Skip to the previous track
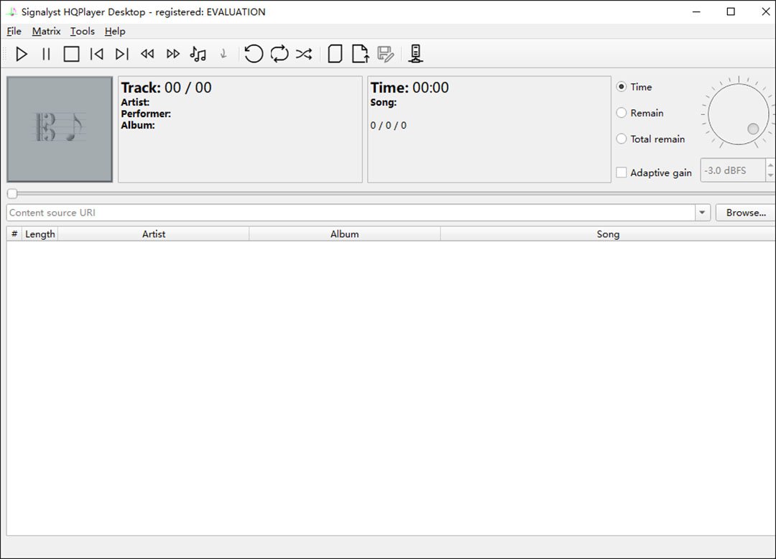Screen dimensions: 776x559 96,54
